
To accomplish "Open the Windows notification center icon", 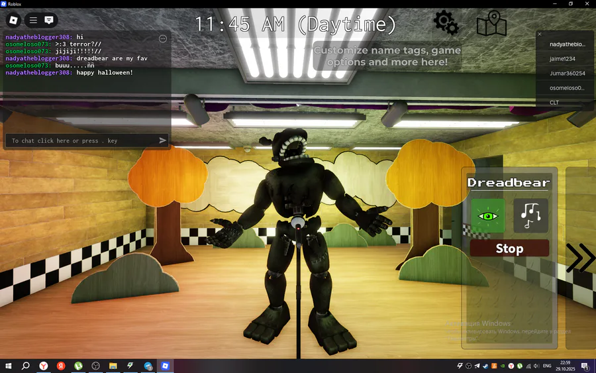I will (585, 366).
